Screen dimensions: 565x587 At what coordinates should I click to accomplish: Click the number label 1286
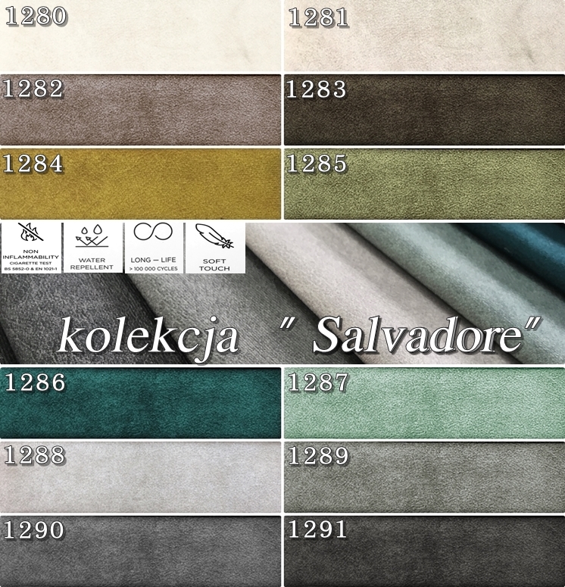(35, 383)
